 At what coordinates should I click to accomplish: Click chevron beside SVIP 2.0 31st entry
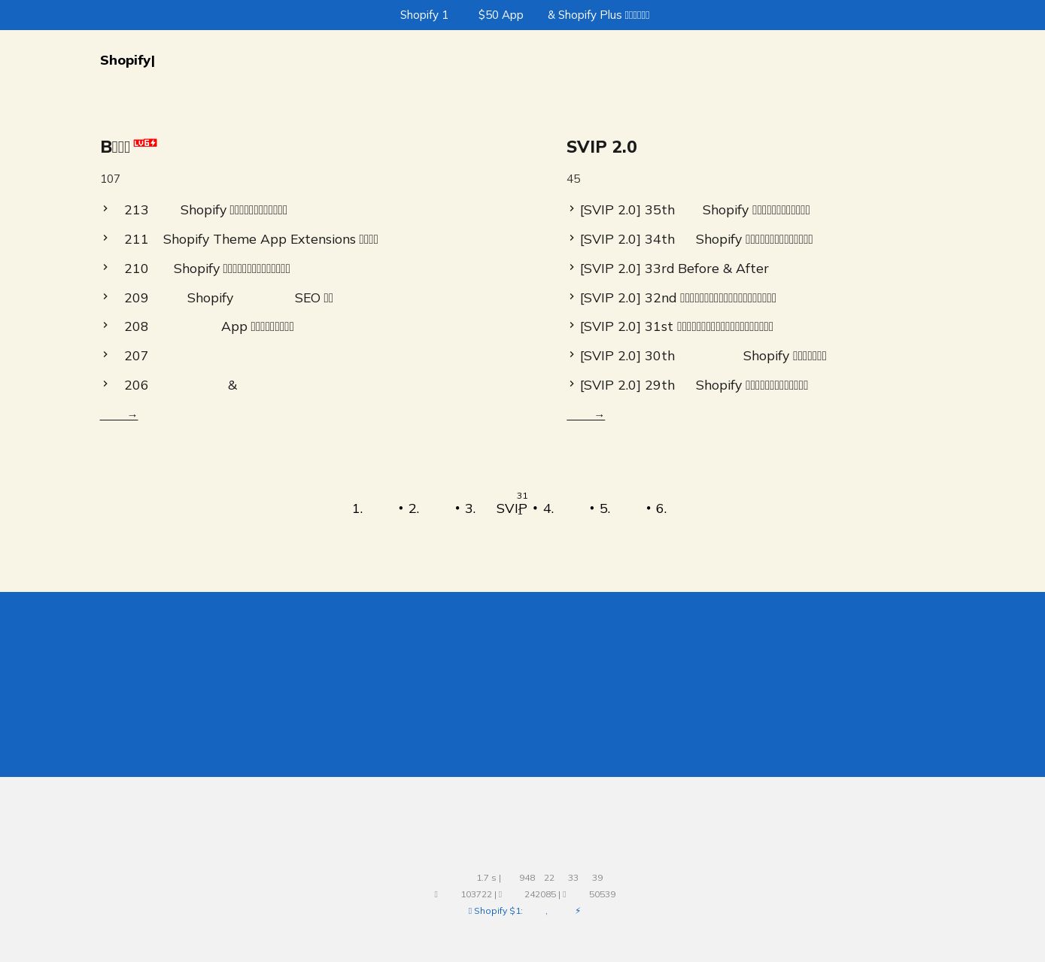(572, 325)
